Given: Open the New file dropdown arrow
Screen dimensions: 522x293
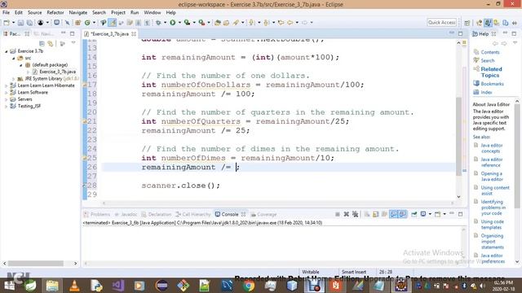Looking at the screenshot, I should click(x=13, y=23).
